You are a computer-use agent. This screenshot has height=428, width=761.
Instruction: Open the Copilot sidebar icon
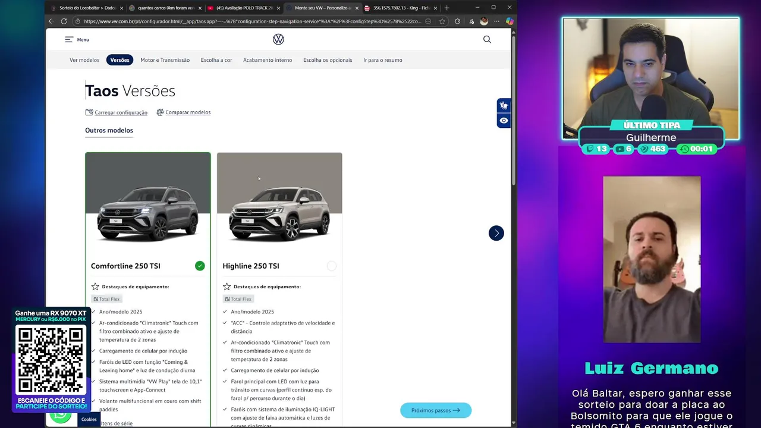(510, 21)
